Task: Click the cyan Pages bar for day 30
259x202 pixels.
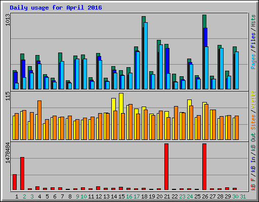Action: tap(237, 70)
